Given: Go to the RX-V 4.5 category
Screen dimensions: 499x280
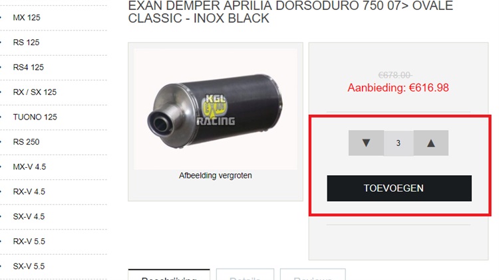Looking at the screenshot, I should pos(29,192).
